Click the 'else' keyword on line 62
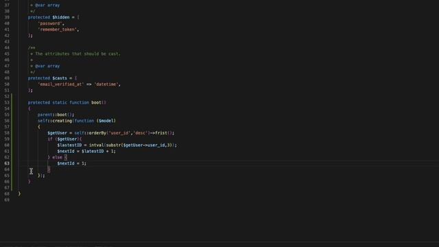Image resolution: width=439 pixels, height=247 pixels. 57,157
